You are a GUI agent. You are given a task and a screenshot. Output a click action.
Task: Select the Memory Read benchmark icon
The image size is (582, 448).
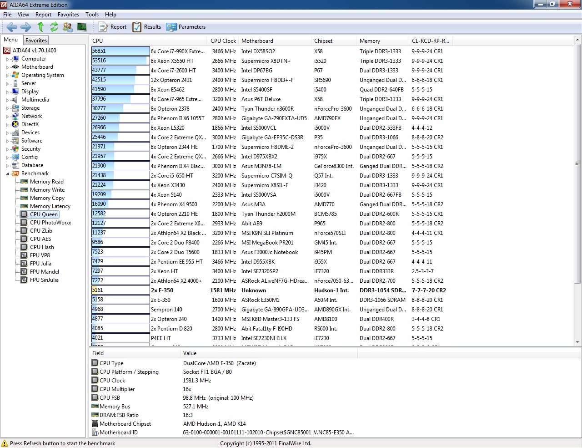[x=24, y=182]
